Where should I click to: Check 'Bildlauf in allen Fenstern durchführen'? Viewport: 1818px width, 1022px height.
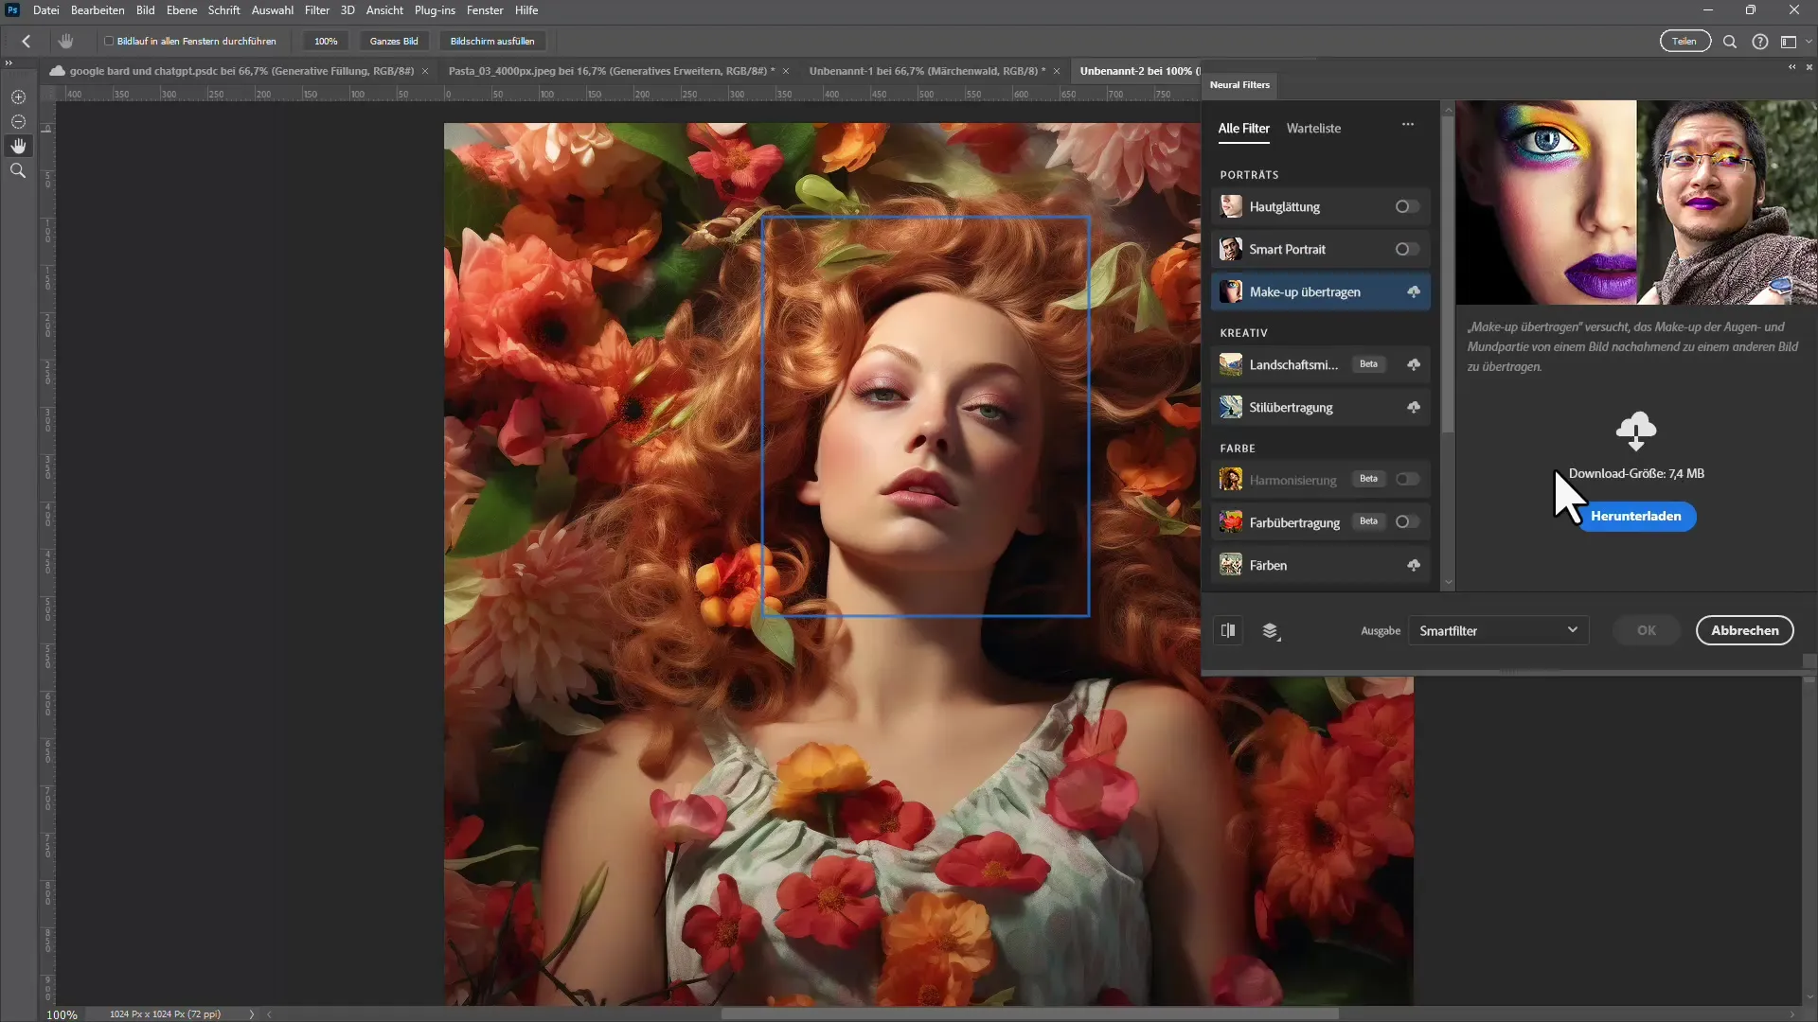click(x=109, y=41)
